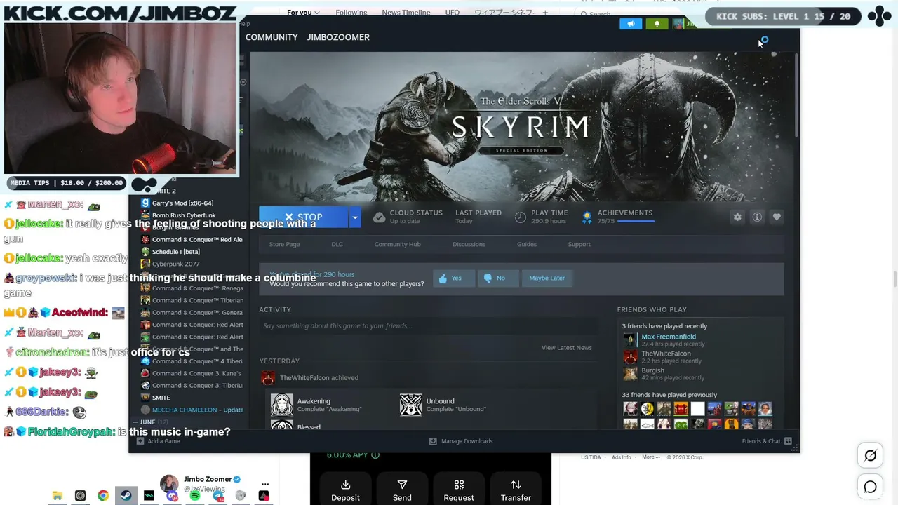898x505 pixels.
Task: Open Friends & Chat
Action: 767,441
